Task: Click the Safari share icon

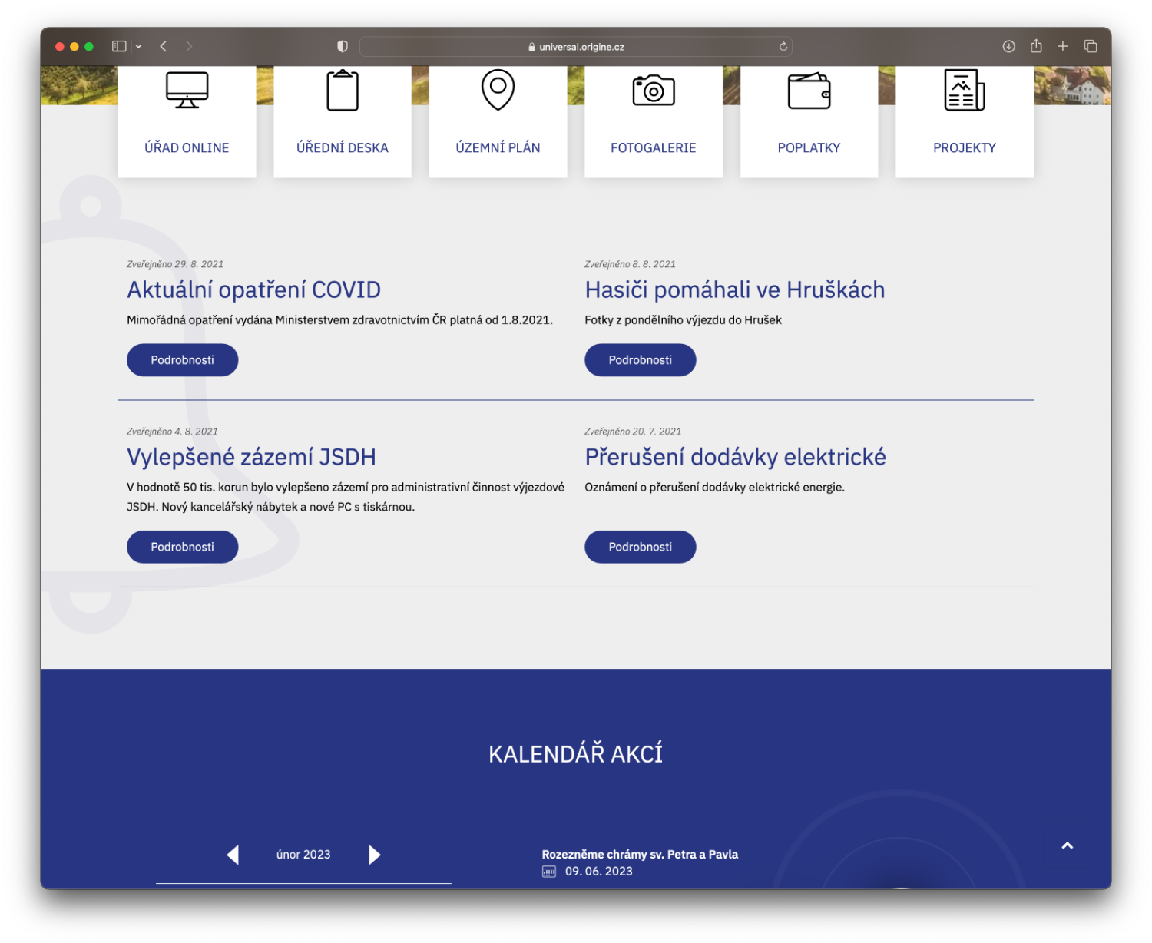Action: point(1036,46)
